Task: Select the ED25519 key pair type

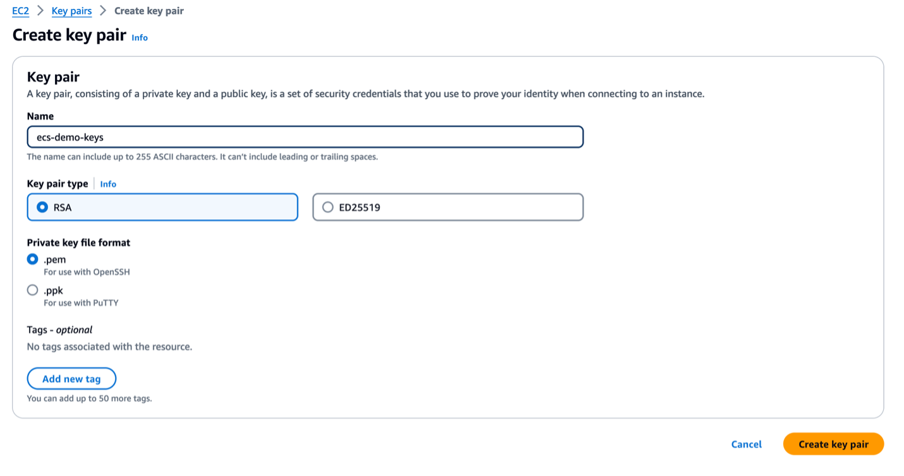Action: [327, 206]
